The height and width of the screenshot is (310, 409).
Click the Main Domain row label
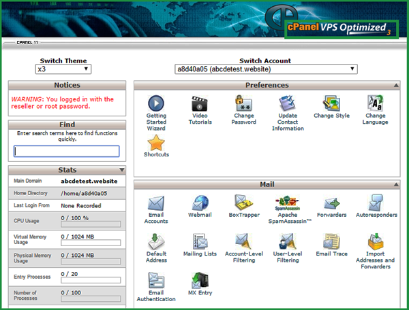coord(28,181)
